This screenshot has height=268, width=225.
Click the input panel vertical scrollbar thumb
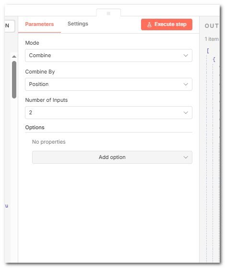14,80
